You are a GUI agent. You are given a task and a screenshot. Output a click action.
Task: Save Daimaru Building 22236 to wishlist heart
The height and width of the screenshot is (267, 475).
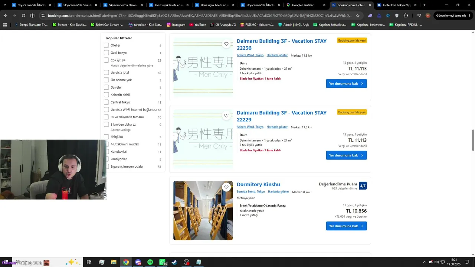(x=226, y=44)
